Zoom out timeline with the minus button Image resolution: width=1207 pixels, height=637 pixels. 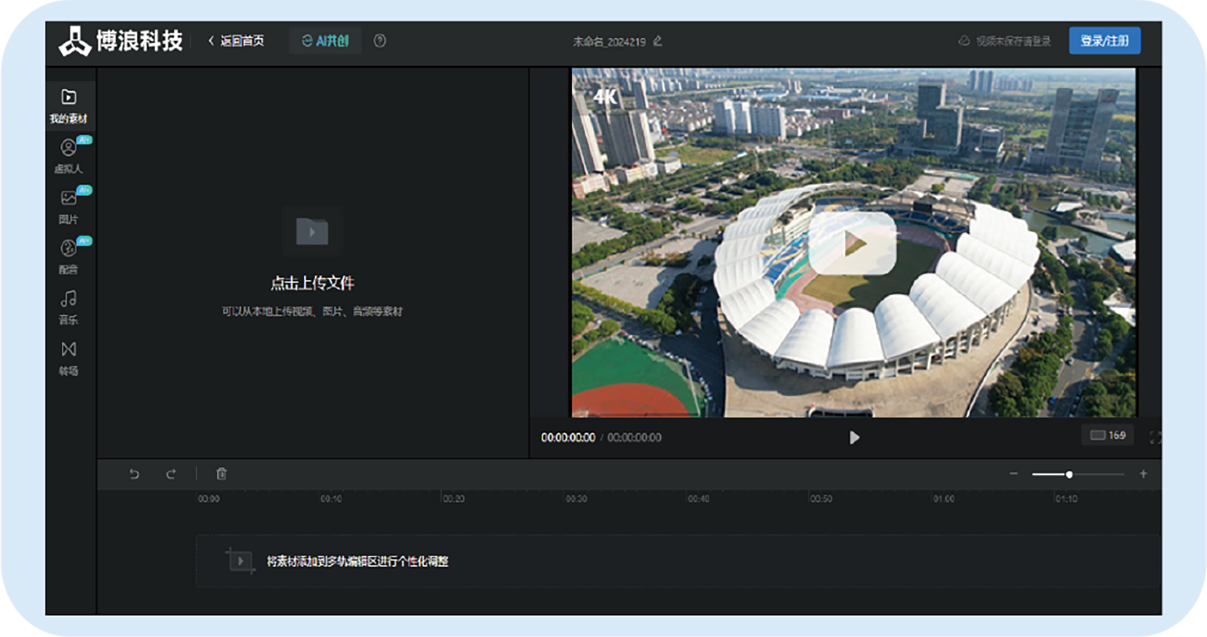(1014, 474)
